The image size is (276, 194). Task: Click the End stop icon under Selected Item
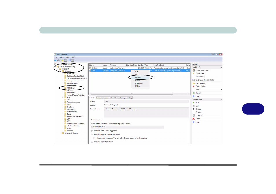click(x=194, y=106)
